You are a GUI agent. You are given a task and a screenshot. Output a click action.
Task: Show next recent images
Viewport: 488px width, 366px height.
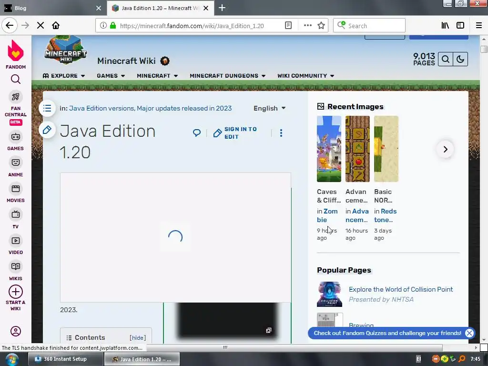tap(446, 149)
